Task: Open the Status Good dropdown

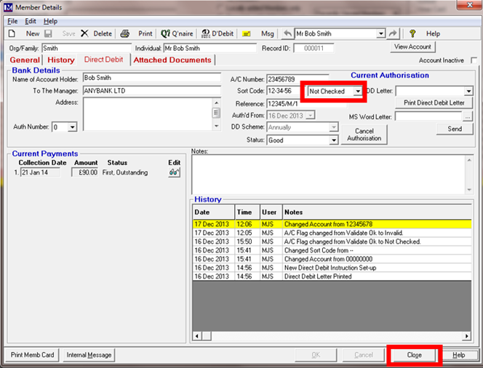Action: 334,140
